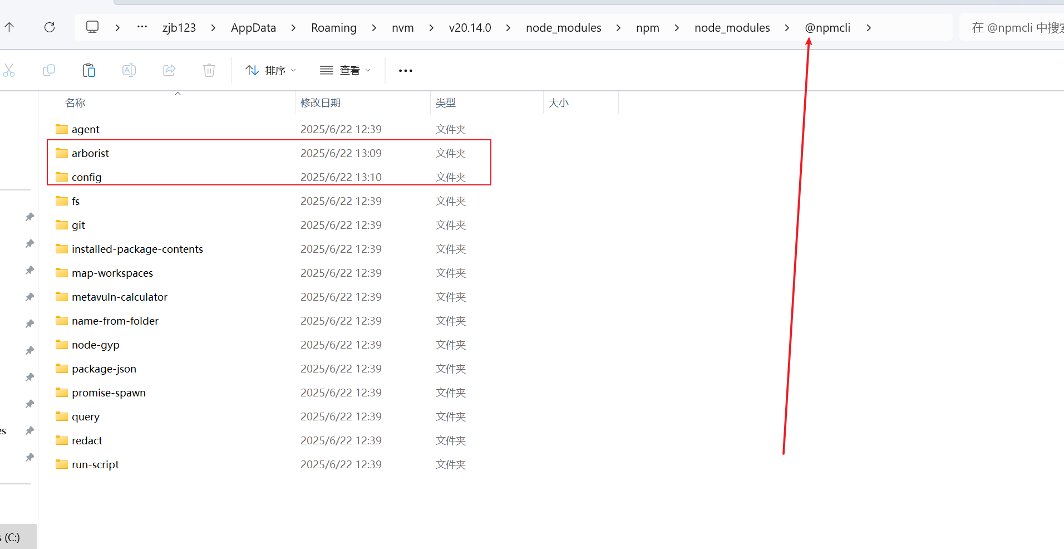
Task: Click the Paste icon in the toolbar
Action: (x=89, y=70)
